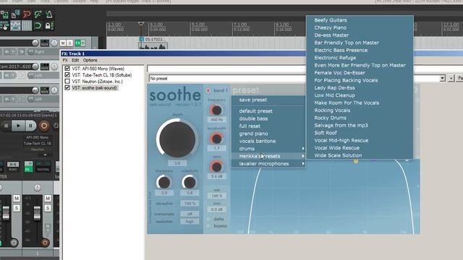Select double bass preset
The height and width of the screenshot is (260, 463).
[x=253, y=118]
